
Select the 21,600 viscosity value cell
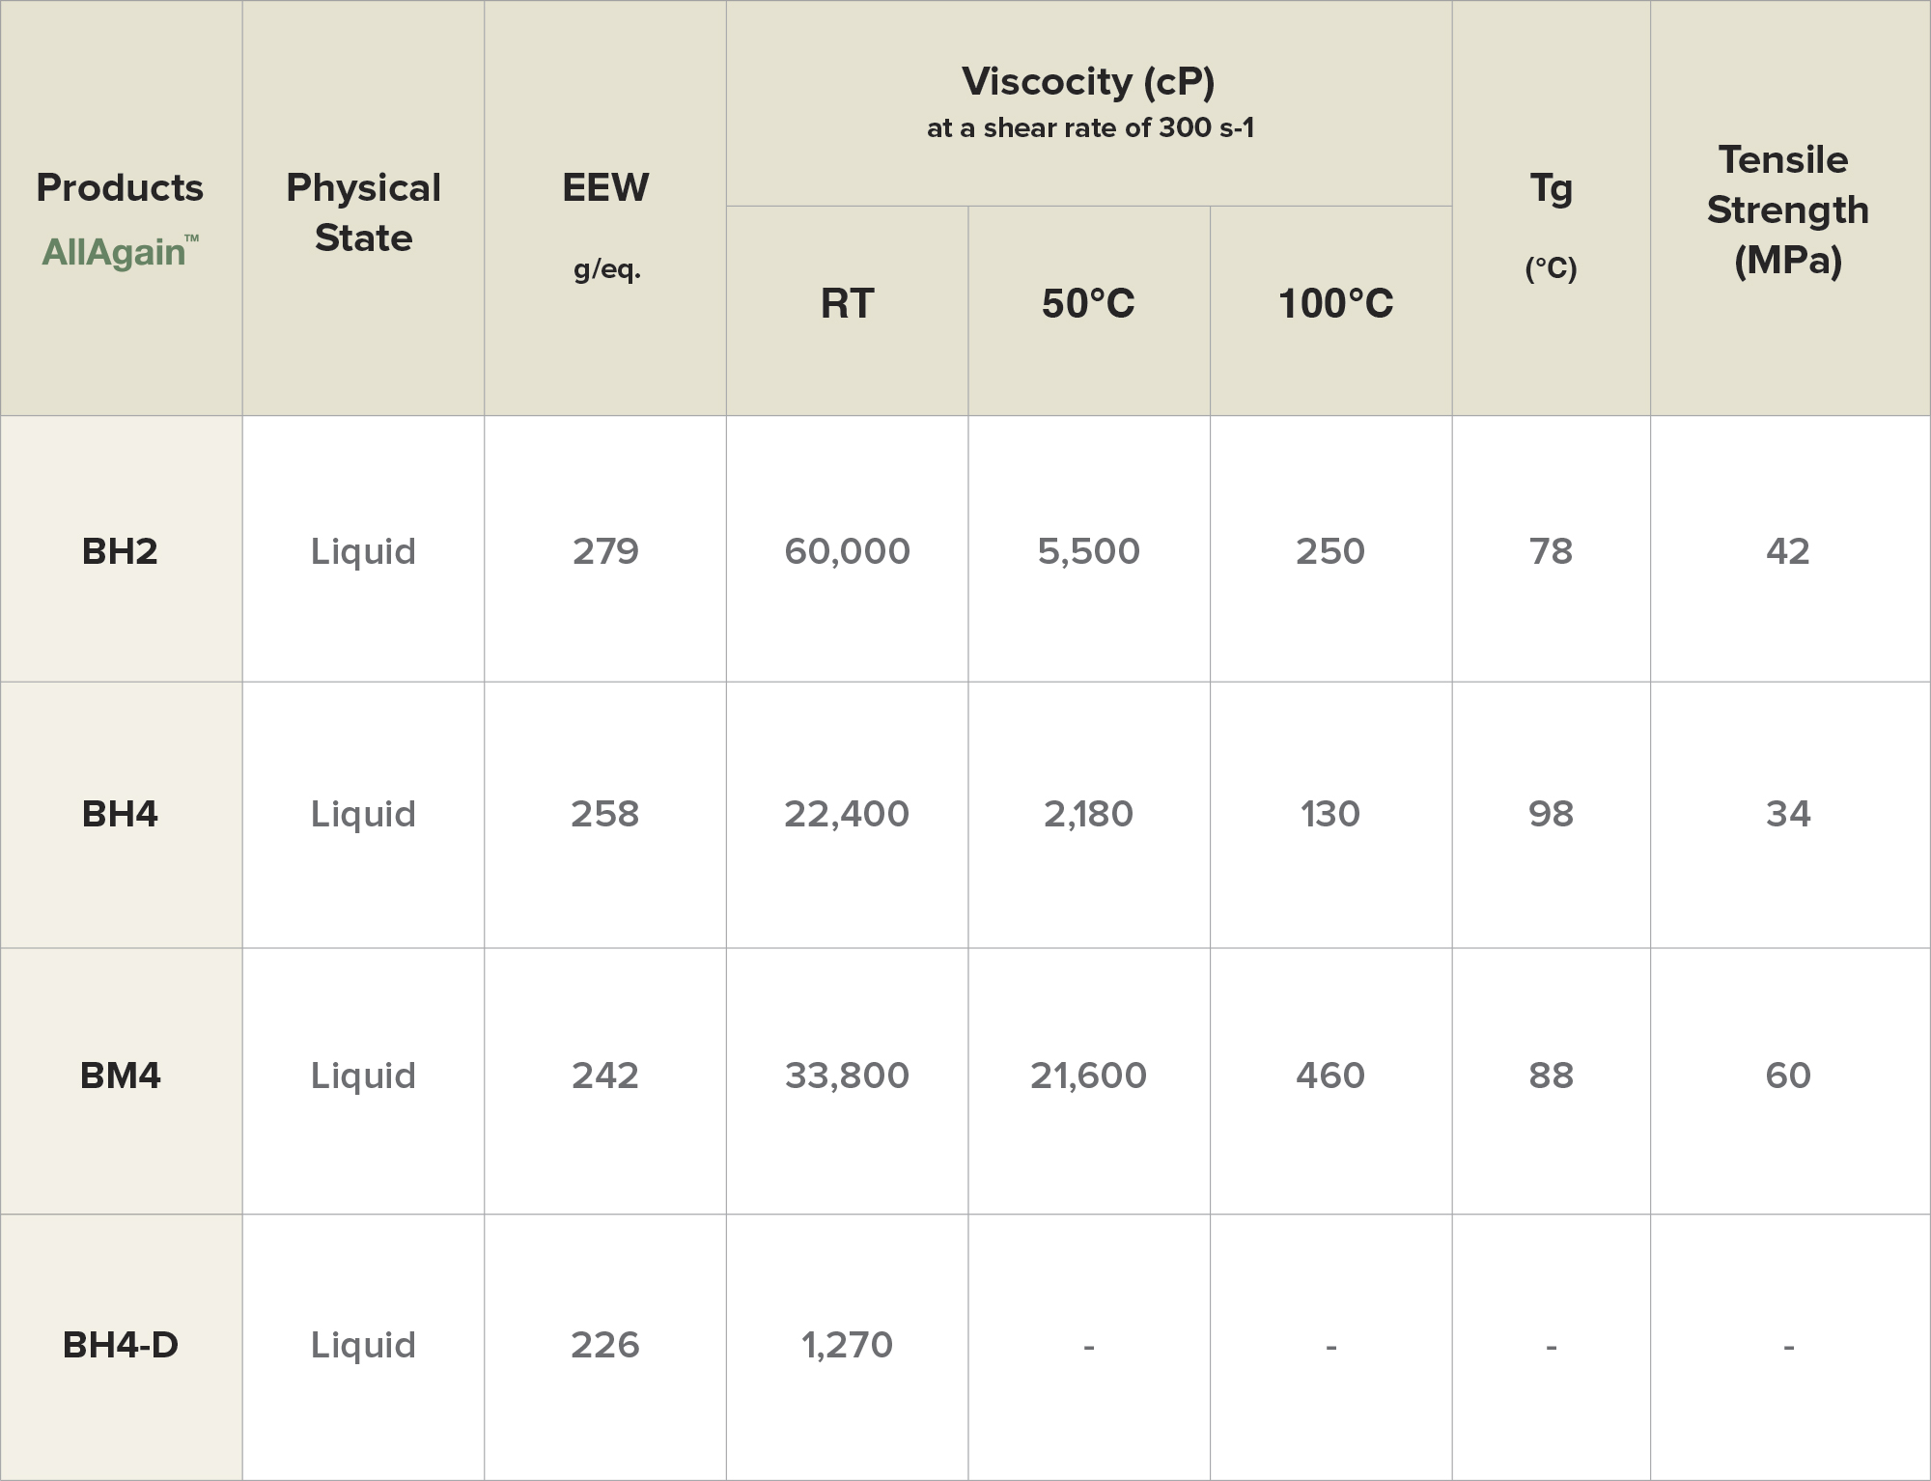pyautogui.click(x=1088, y=1076)
